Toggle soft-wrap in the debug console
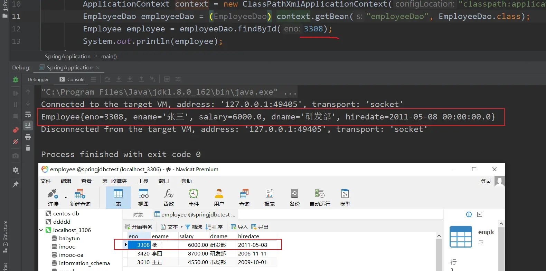This screenshot has width=546, height=271. 28,115
